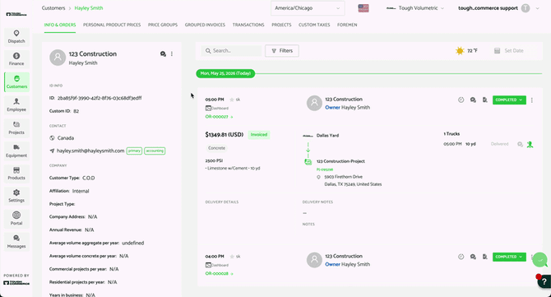Click the Customers breadcrumb link
Screen dimensions: 551x297
click(53, 7)
